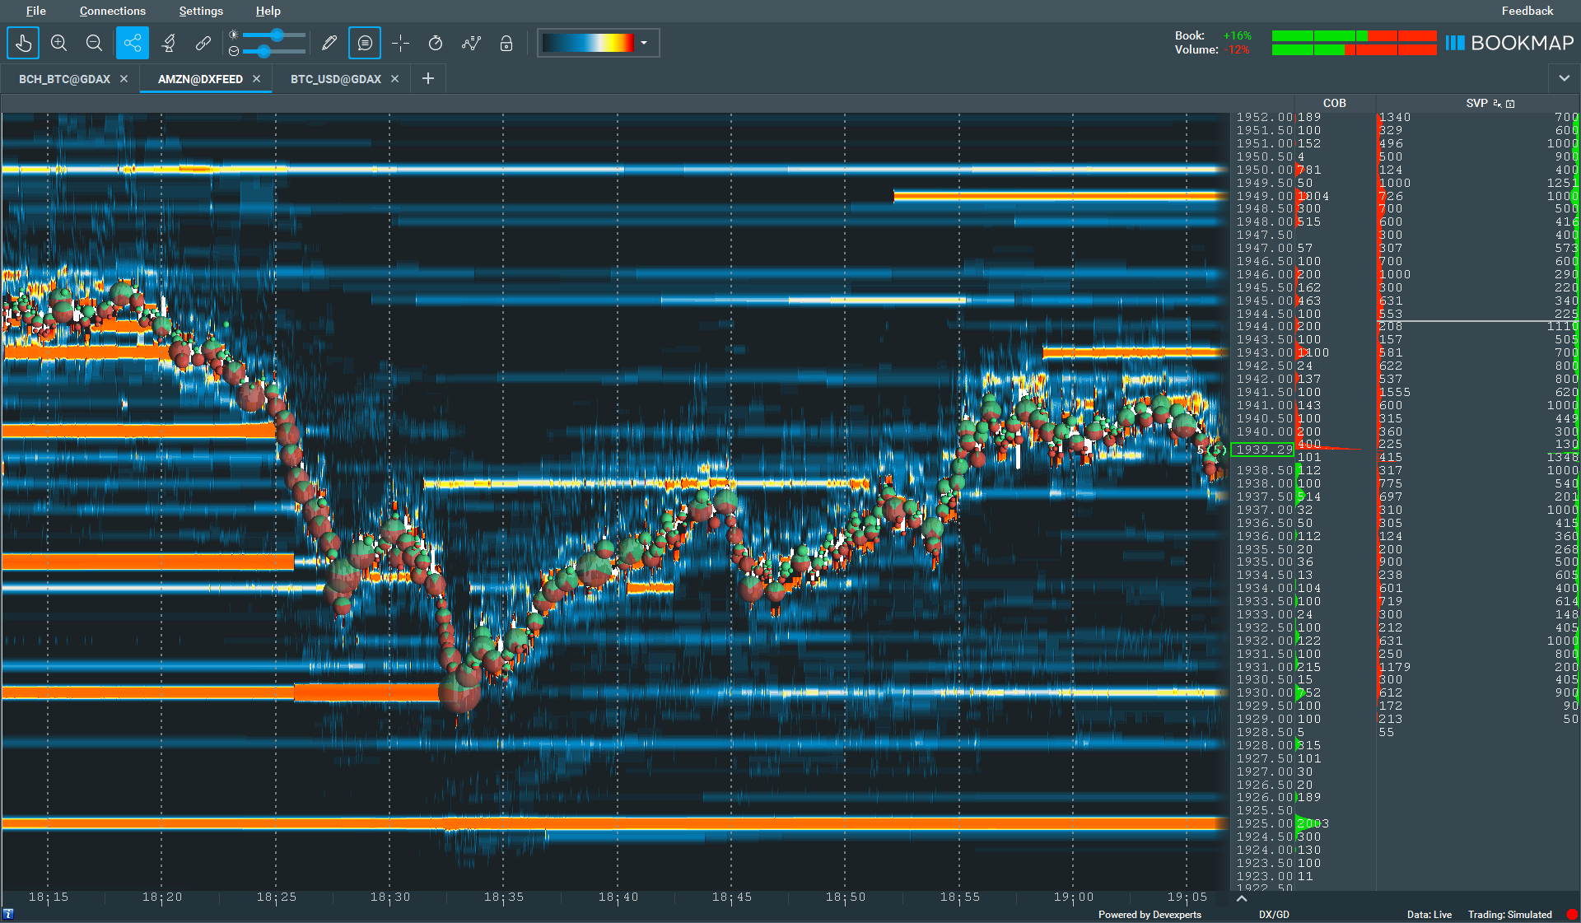
Task: Click the microscope icon in toolbar
Action: coord(168,43)
